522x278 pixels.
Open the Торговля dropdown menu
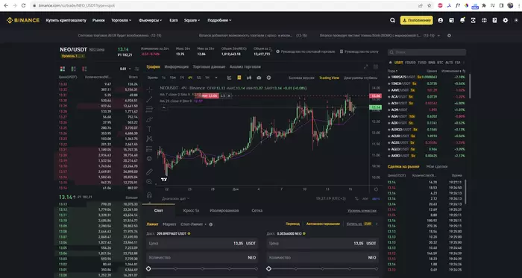point(121,20)
